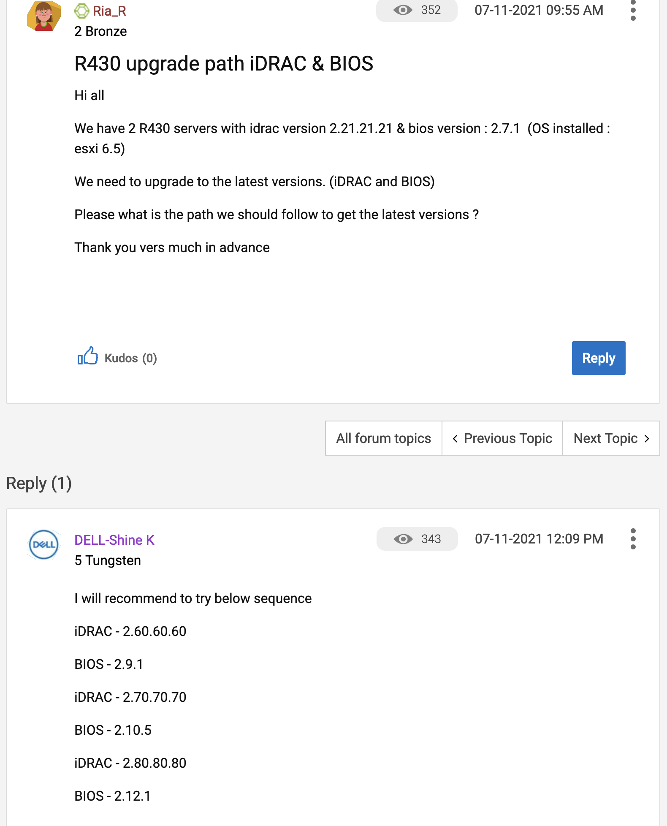Click Ria_R's user avatar image

click(x=44, y=15)
